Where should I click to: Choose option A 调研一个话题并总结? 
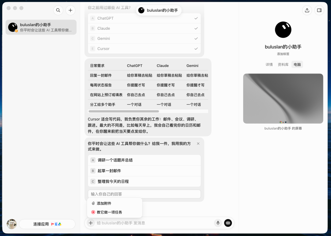coord(144,160)
